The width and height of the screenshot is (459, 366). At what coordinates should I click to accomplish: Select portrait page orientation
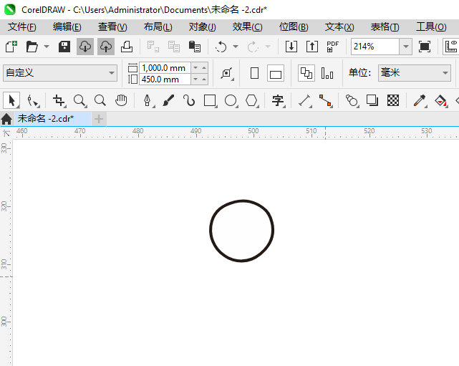coord(255,73)
